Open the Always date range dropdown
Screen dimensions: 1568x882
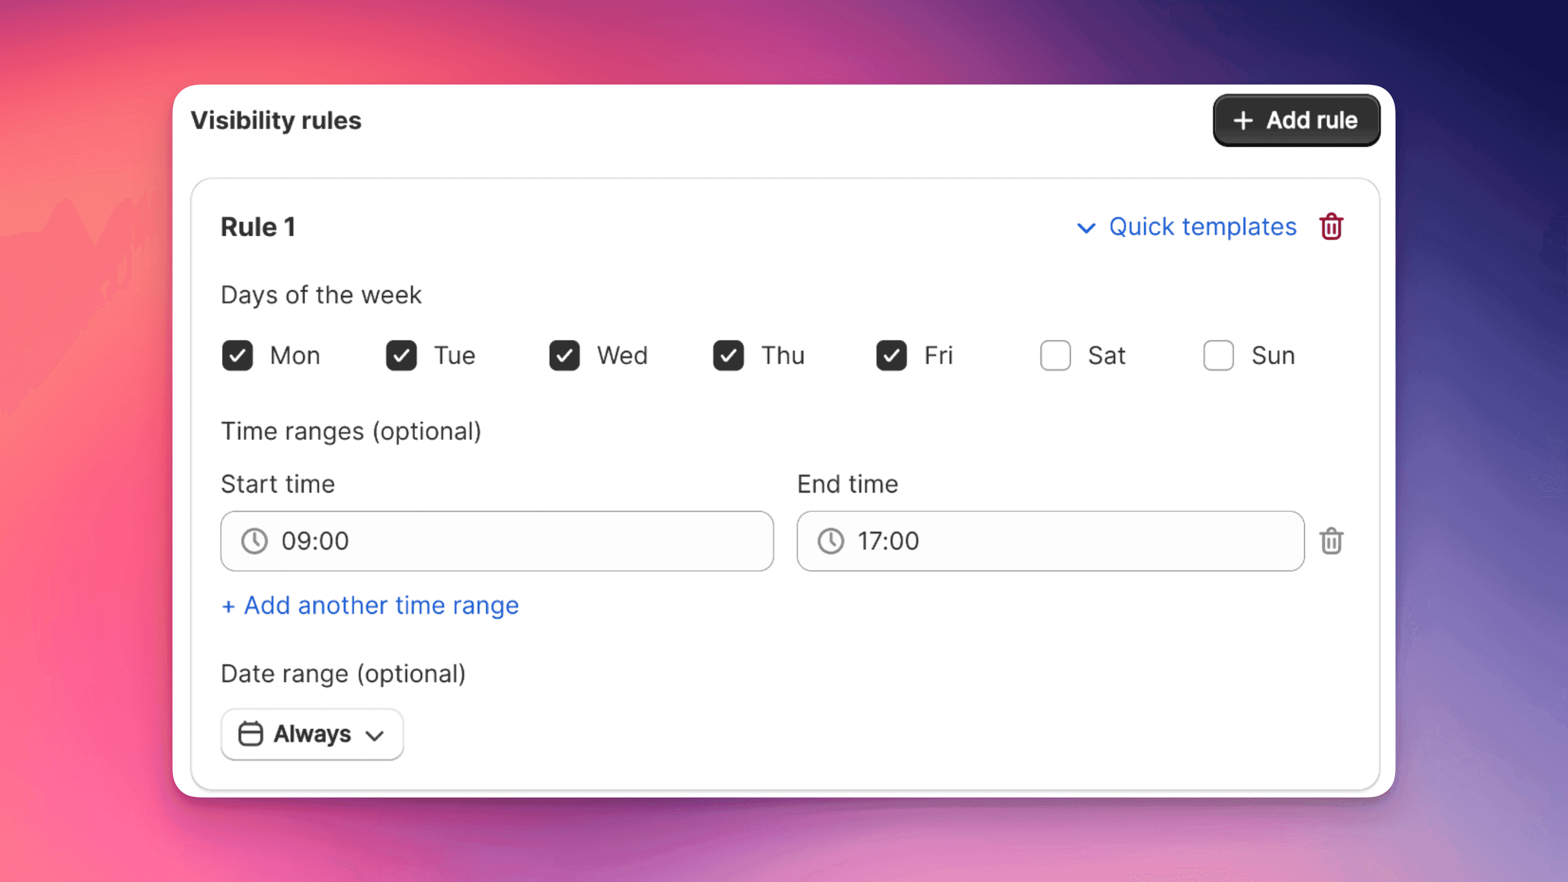(x=312, y=734)
